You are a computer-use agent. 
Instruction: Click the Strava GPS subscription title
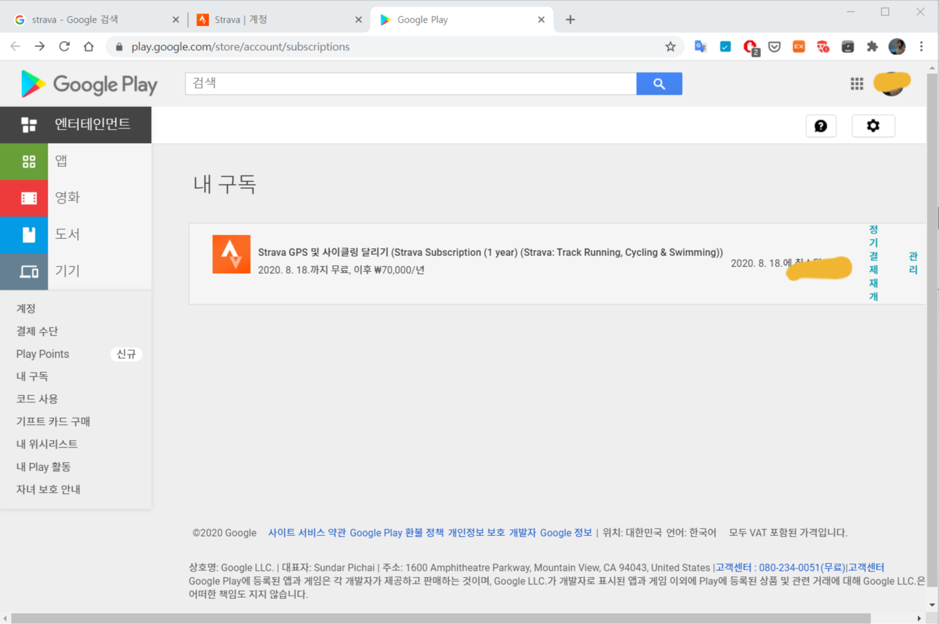point(490,252)
